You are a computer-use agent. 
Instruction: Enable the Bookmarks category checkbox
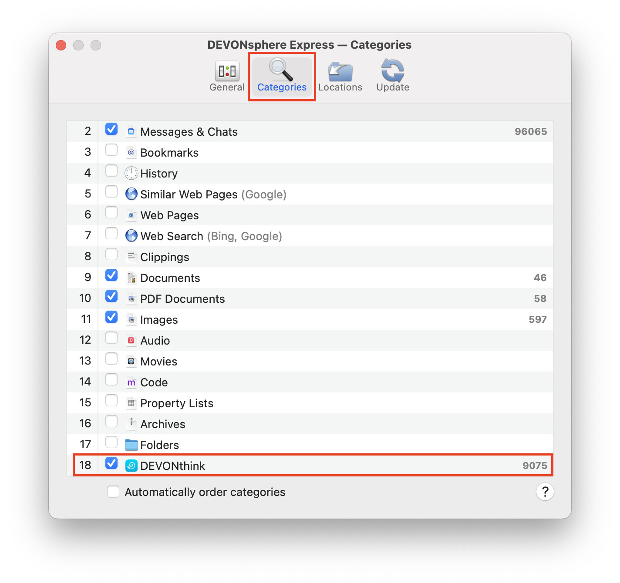pos(111,150)
